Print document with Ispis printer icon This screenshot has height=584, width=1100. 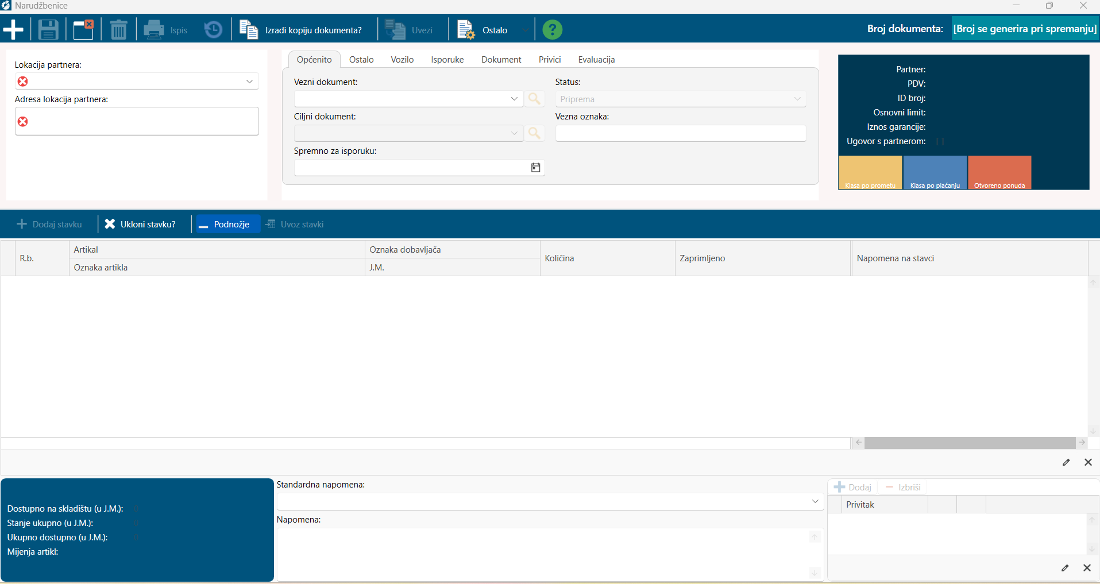tap(165, 30)
